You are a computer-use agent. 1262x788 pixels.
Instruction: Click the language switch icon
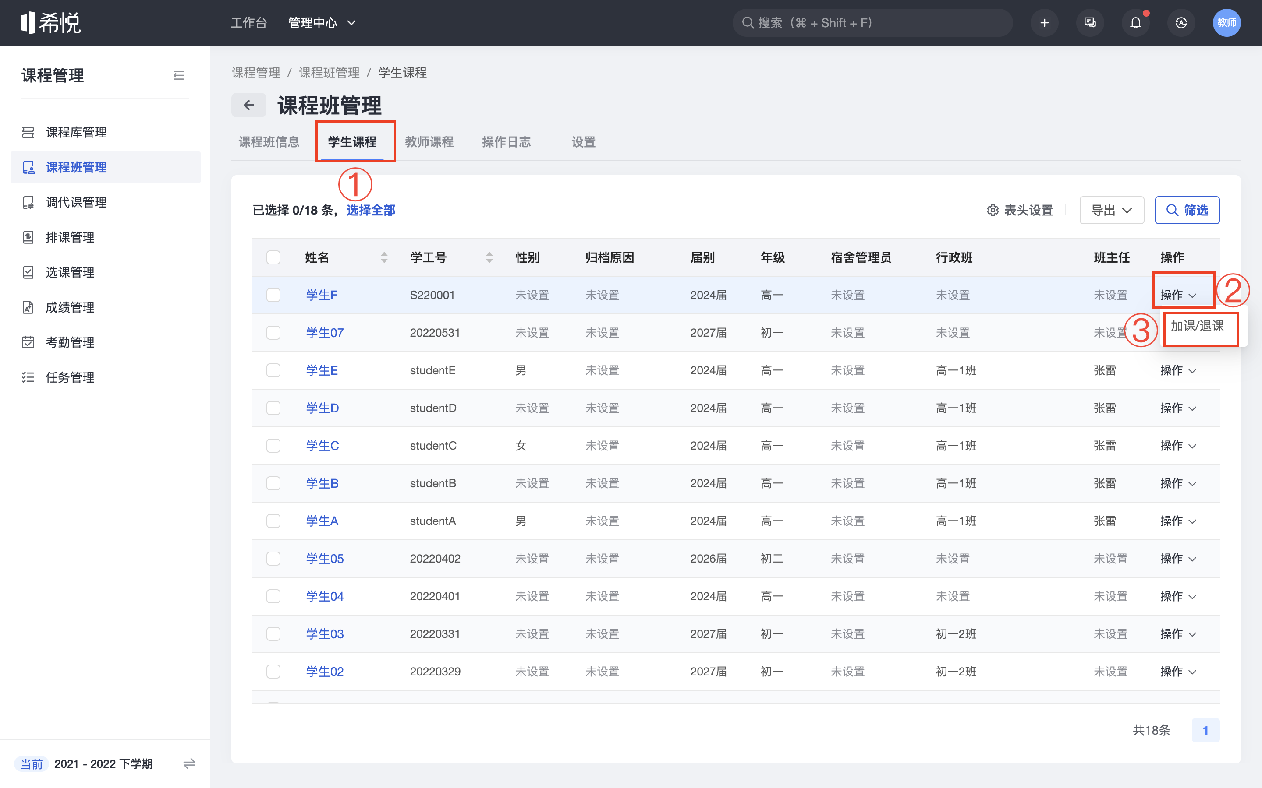coord(1181,22)
